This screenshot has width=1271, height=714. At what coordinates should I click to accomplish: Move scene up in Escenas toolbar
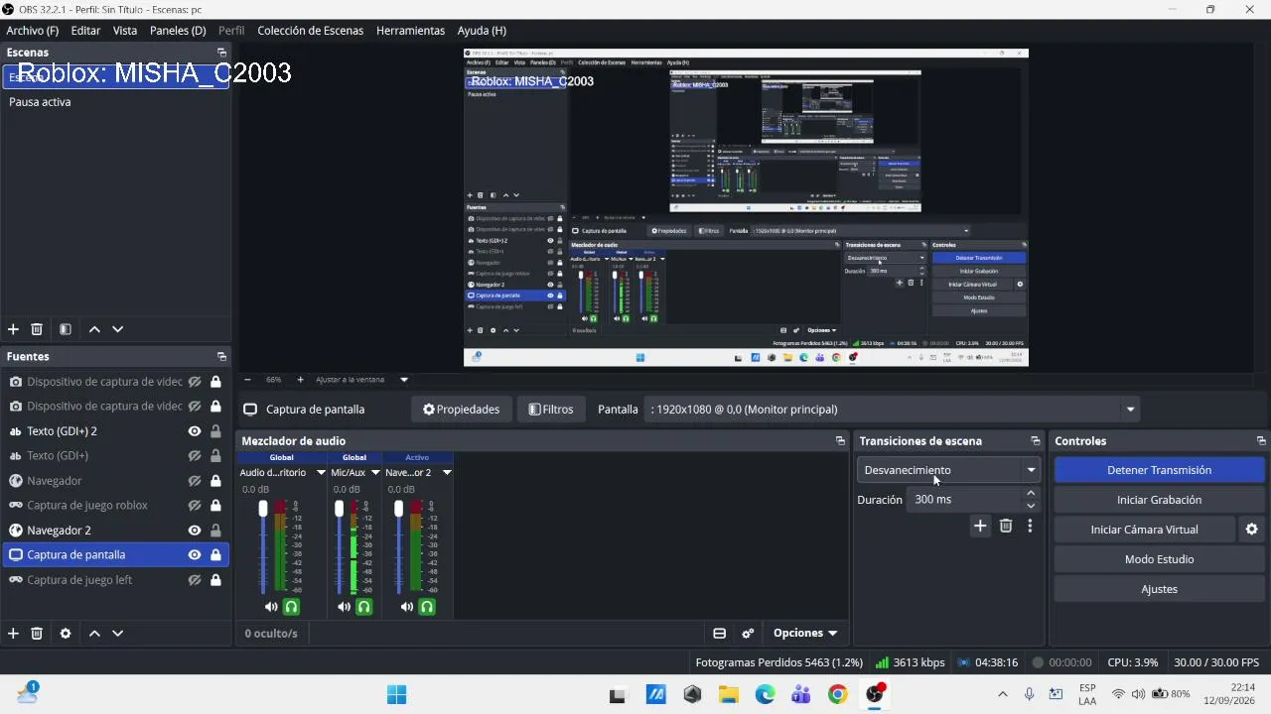94,329
